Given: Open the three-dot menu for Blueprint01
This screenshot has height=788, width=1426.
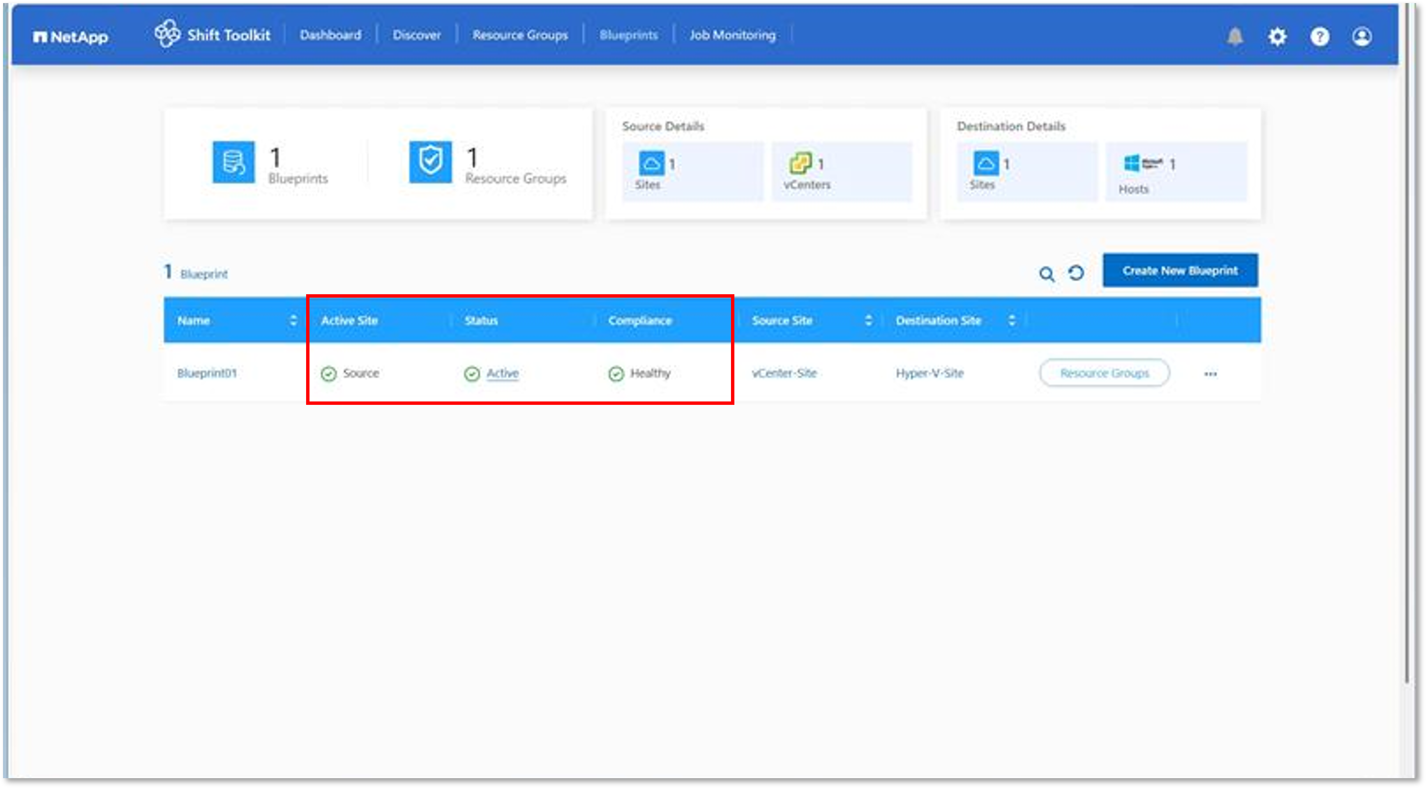Looking at the screenshot, I should click(x=1211, y=374).
